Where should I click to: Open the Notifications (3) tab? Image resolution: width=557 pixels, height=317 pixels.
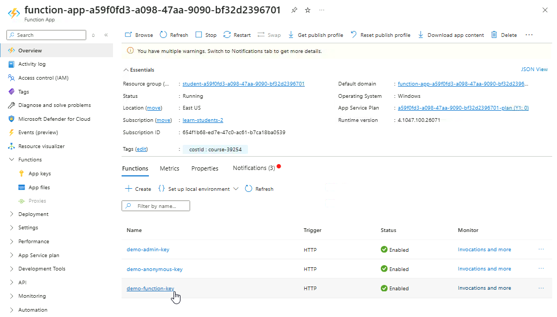[254, 168]
